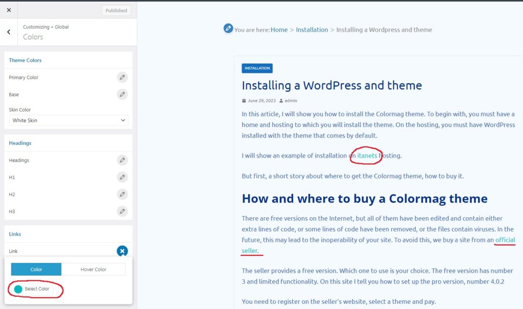Open the Home breadcrumb link
523x309 pixels.
tap(279, 30)
